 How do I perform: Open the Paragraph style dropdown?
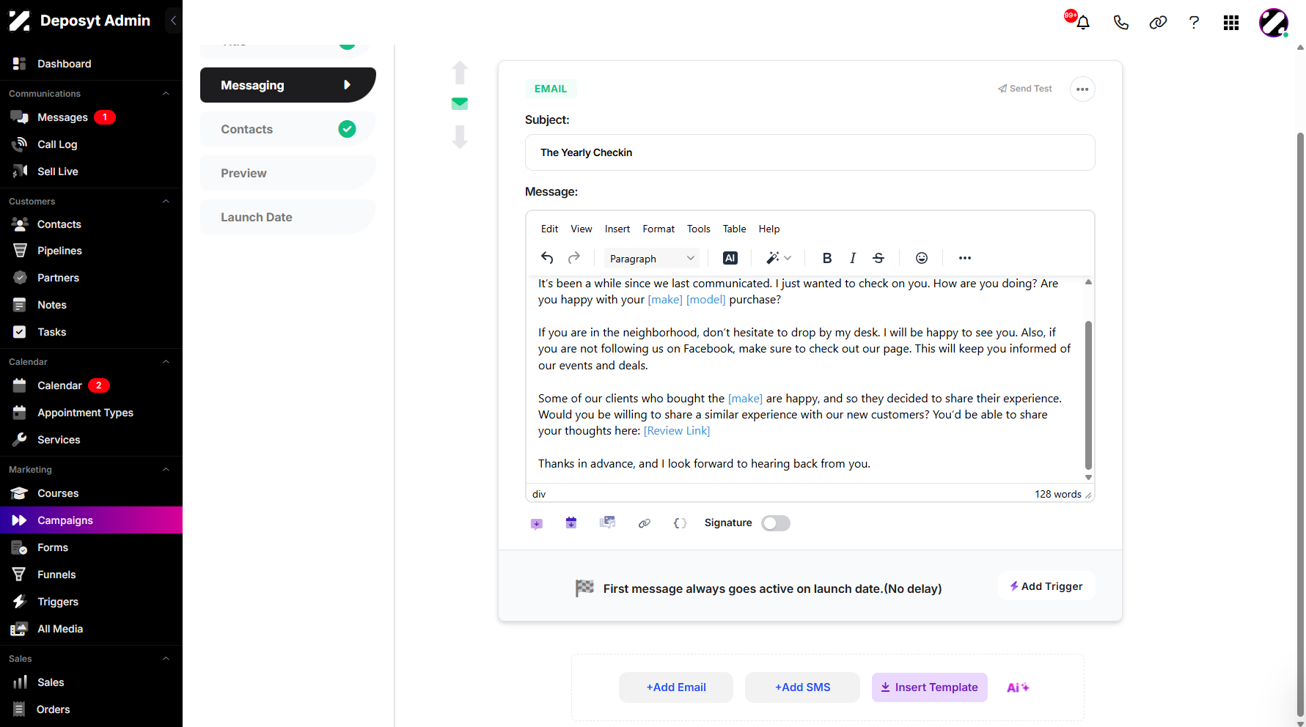coord(651,258)
